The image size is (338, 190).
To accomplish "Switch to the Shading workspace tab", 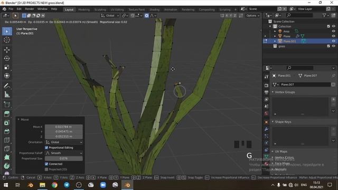I will [154, 9].
